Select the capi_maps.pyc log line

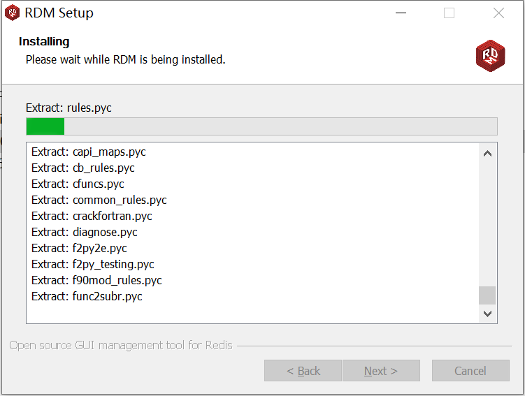(89, 152)
